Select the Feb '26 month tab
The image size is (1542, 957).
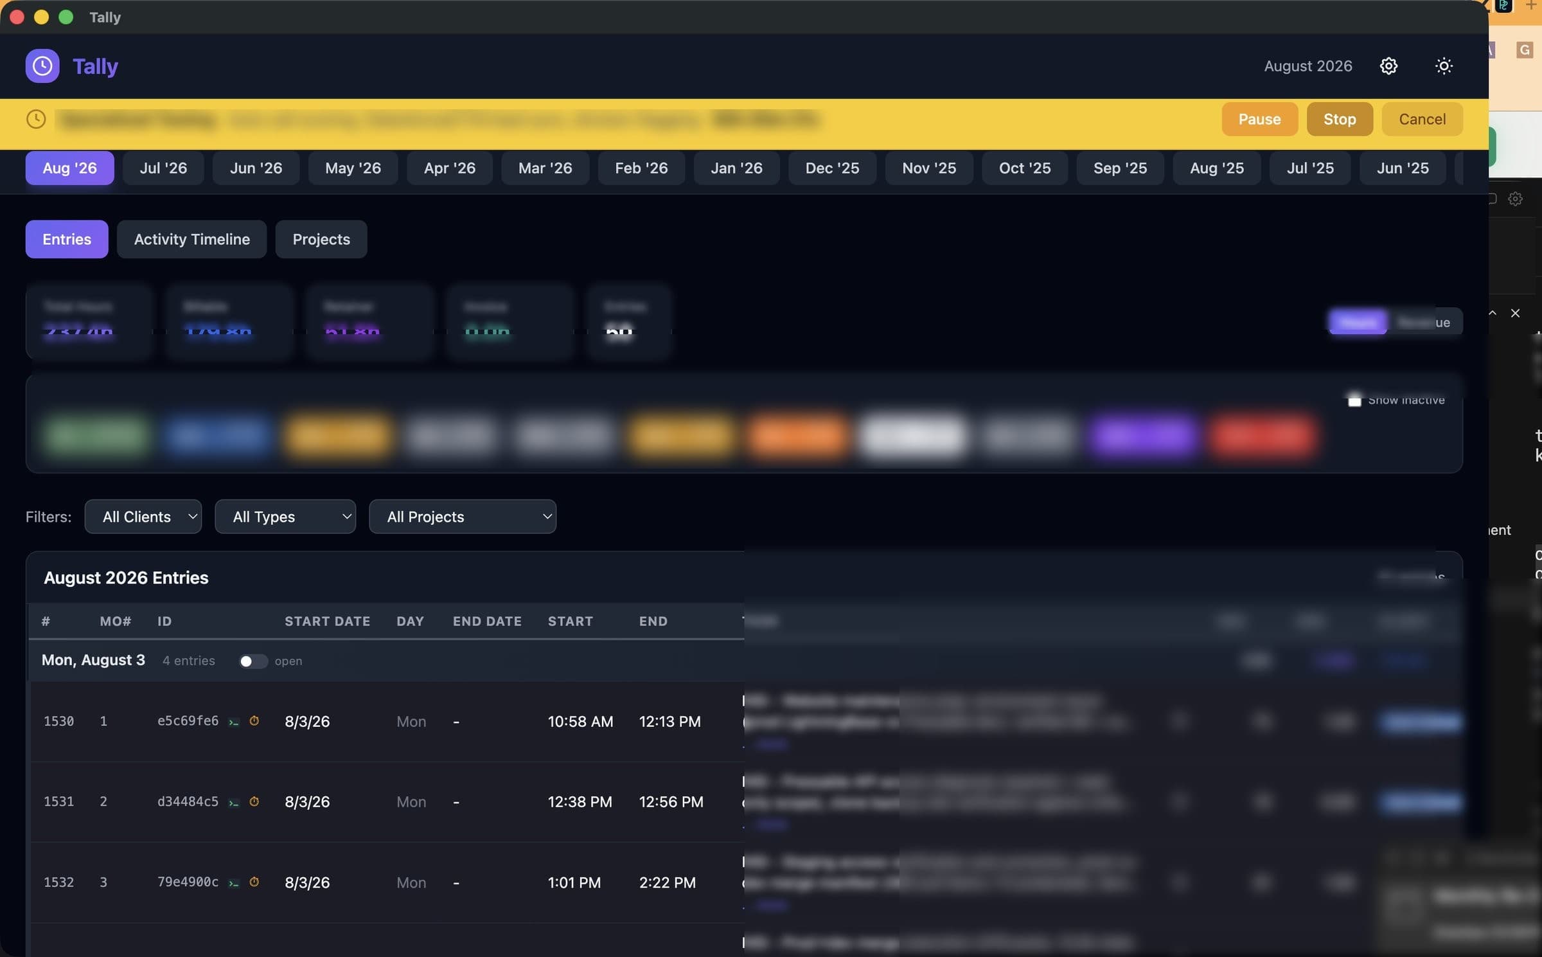click(x=641, y=168)
